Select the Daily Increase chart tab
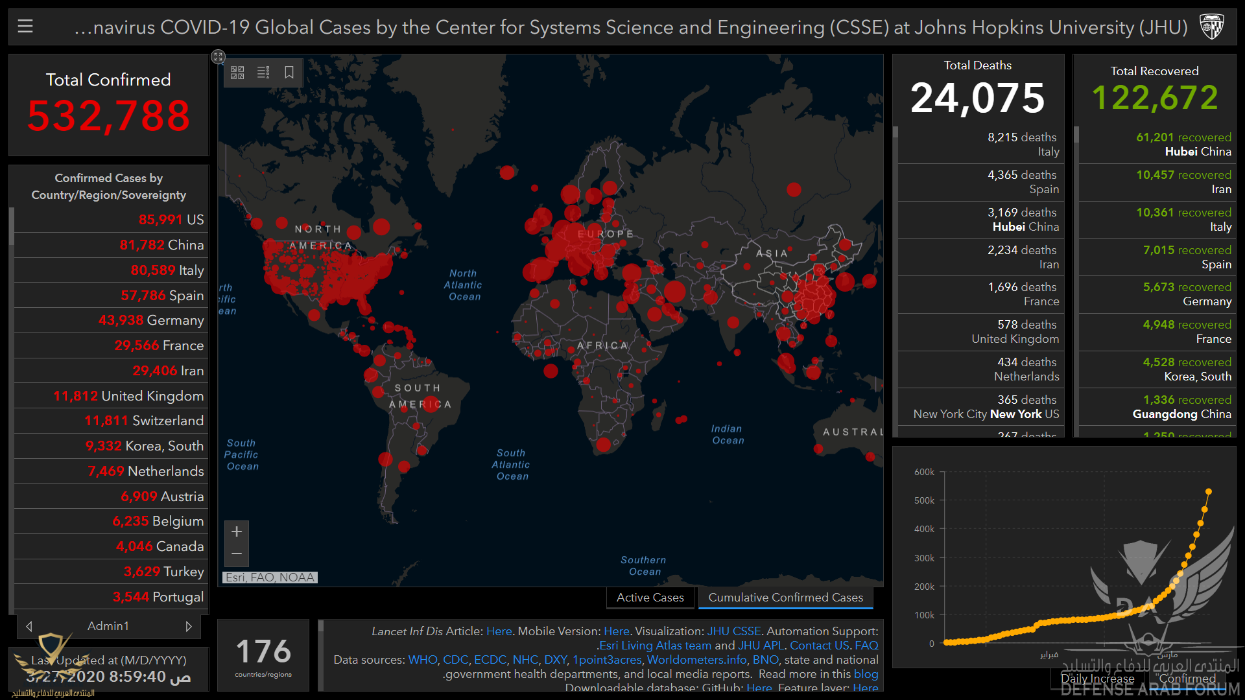 point(1097,679)
